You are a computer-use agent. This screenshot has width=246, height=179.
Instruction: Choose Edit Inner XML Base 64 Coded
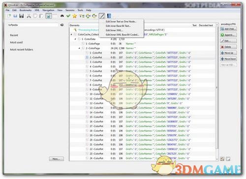(x=121, y=34)
